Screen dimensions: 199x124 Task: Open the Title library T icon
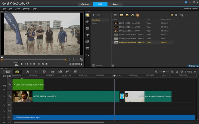click(87, 35)
